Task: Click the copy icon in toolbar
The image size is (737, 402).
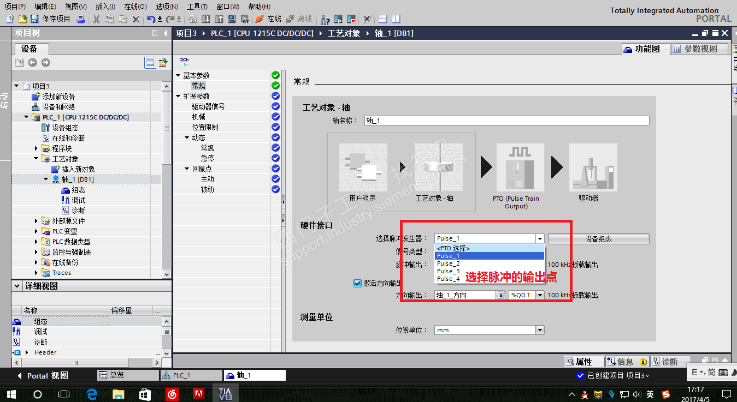Action: pos(110,19)
